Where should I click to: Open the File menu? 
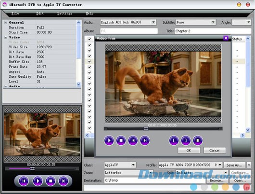(x=15, y=14)
